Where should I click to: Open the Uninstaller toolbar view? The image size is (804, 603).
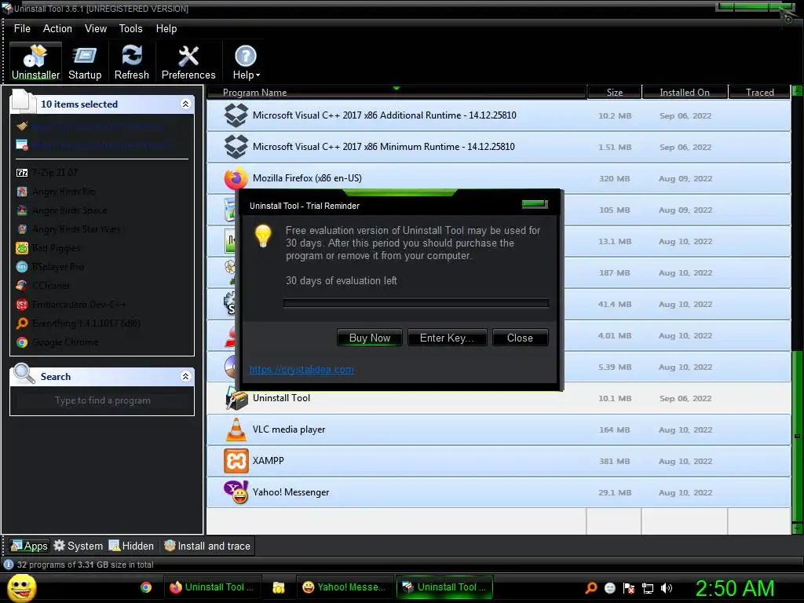click(x=35, y=61)
